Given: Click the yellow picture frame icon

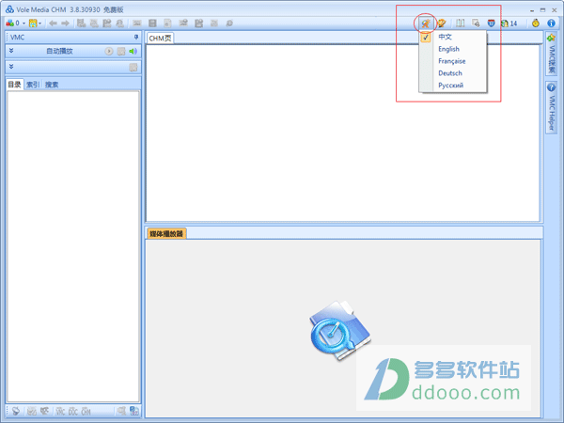Looking at the screenshot, I should pyautogui.click(x=33, y=23).
